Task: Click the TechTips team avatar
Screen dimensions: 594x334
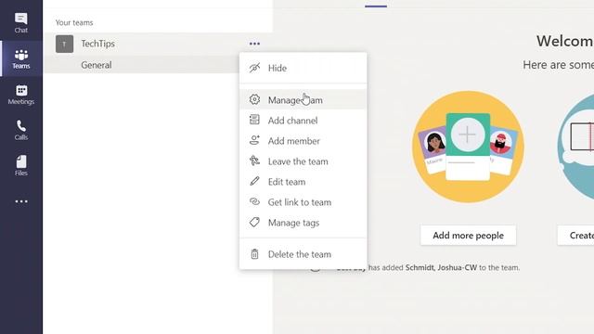Action: pyautogui.click(x=64, y=44)
